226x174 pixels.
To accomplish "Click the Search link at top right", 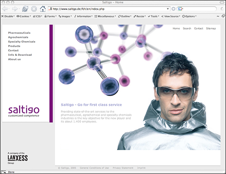I will 187,28.
